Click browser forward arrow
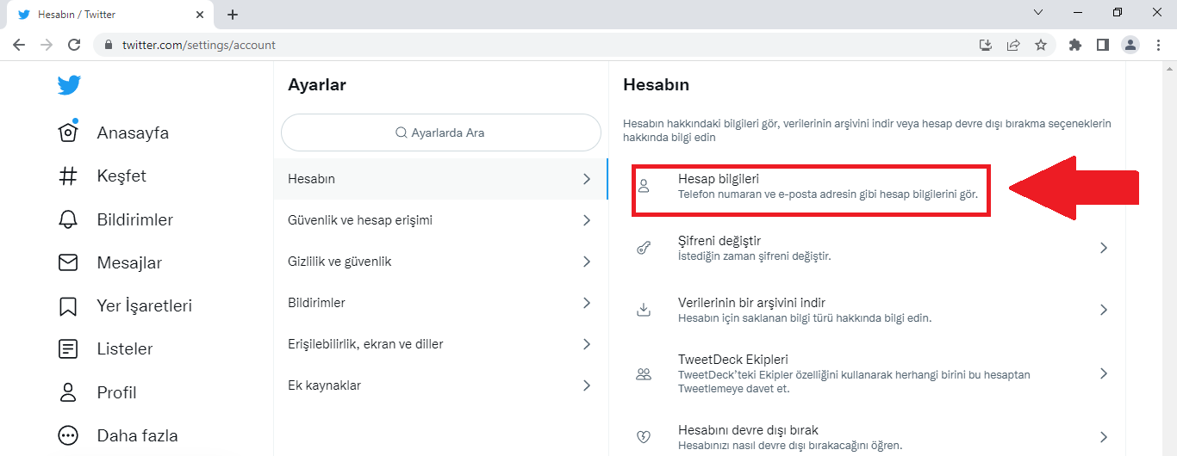The height and width of the screenshot is (456, 1177). click(47, 45)
